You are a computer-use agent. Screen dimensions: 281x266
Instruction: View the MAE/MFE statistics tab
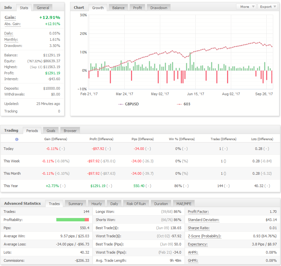(184, 204)
